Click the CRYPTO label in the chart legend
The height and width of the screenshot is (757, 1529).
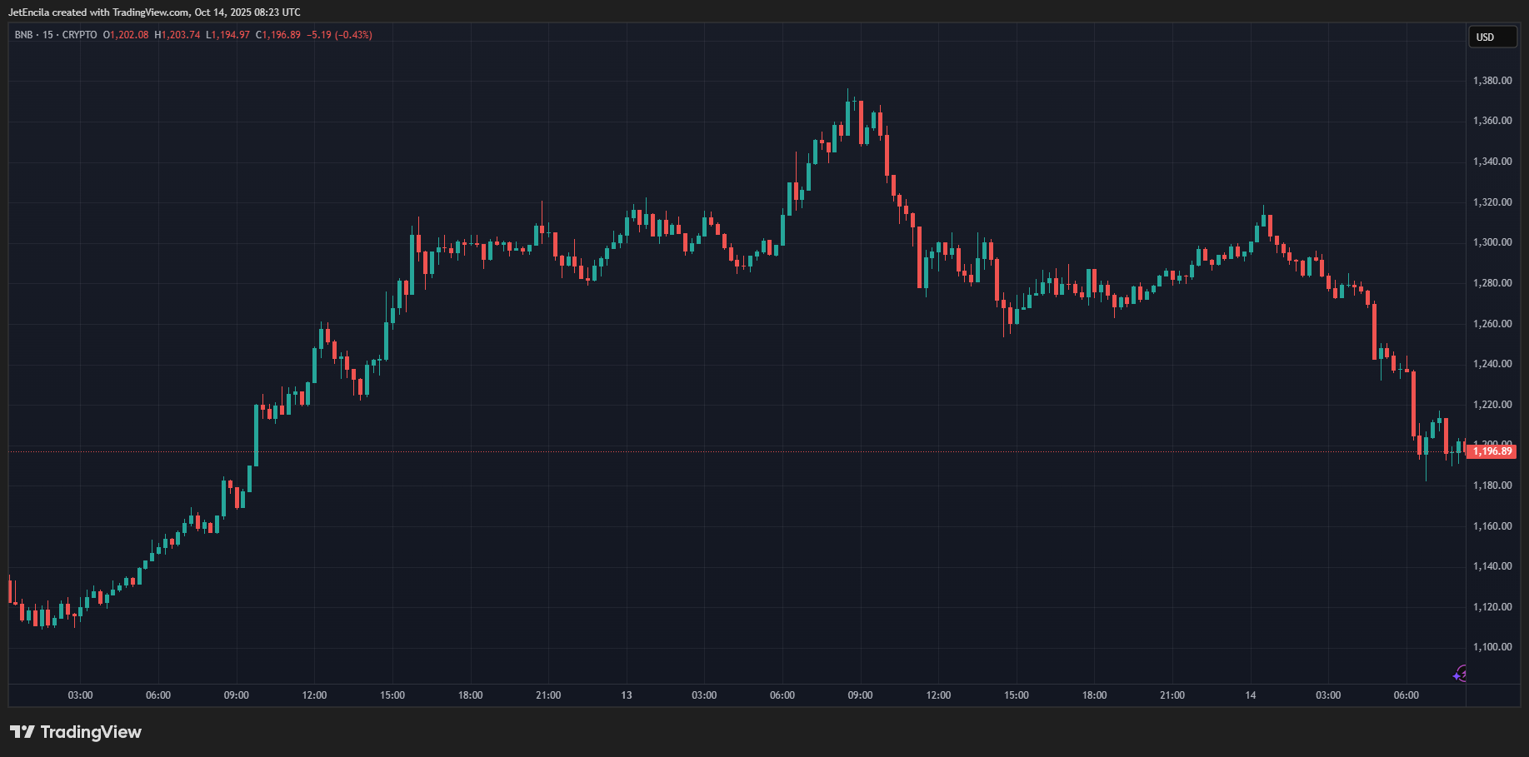pyautogui.click(x=79, y=35)
